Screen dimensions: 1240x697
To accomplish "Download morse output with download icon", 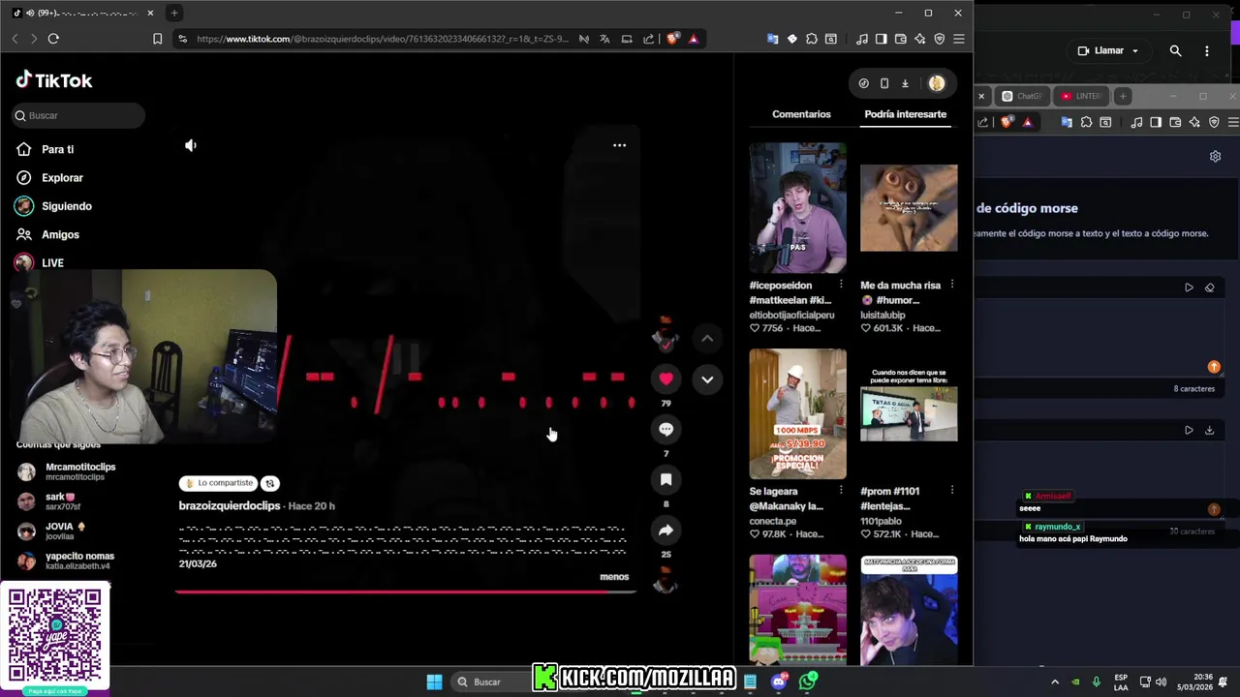I will click(x=1209, y=430).
